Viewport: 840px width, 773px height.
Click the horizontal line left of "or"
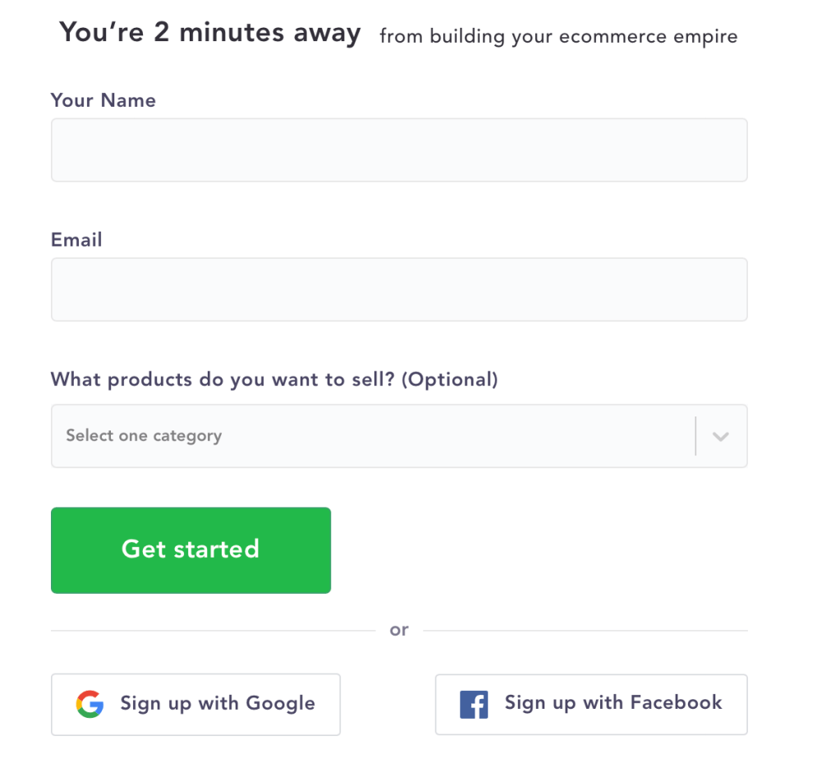pyautogui.click(x=212, y=631)
